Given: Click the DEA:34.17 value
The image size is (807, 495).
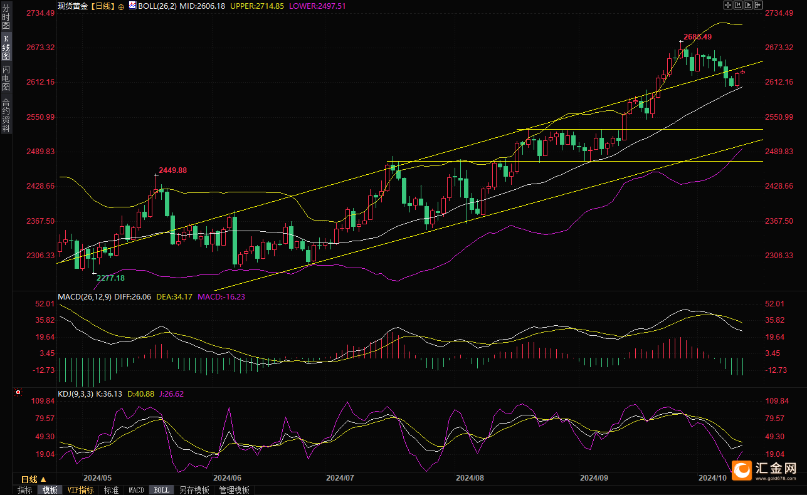Looking at the screenshot, I should click(174, 297).
